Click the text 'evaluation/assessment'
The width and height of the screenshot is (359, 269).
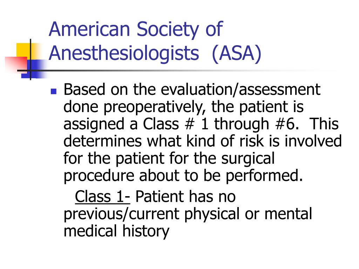tap(241, 89)
